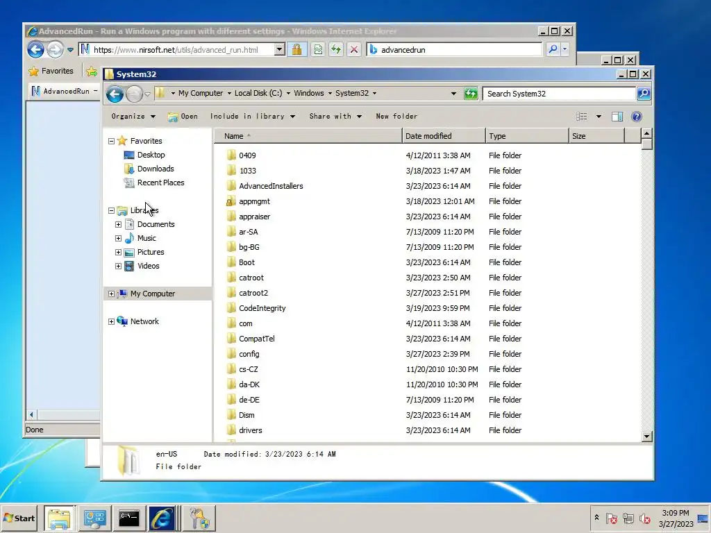Screen dimensions: 711x533
Task: Open the search provider dropdown in Internet Explorer
Action: 564,49
